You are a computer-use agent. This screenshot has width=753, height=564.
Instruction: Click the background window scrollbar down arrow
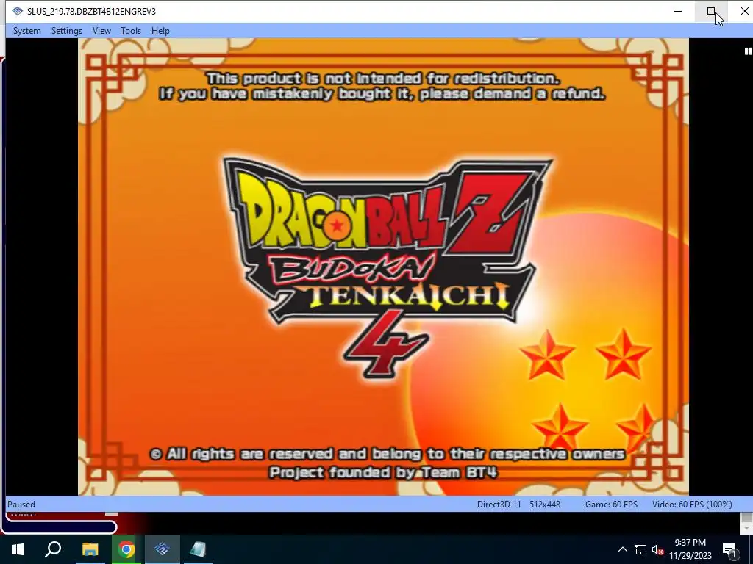pyautogui.click(x=747, y=529)
